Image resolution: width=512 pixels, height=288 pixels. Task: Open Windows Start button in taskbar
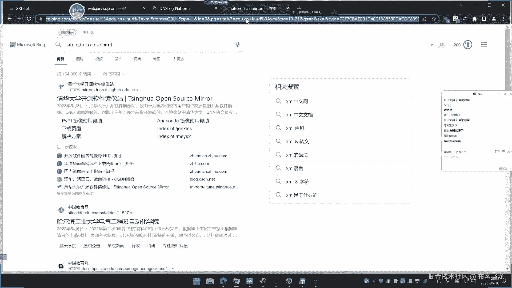click(197, 281)
